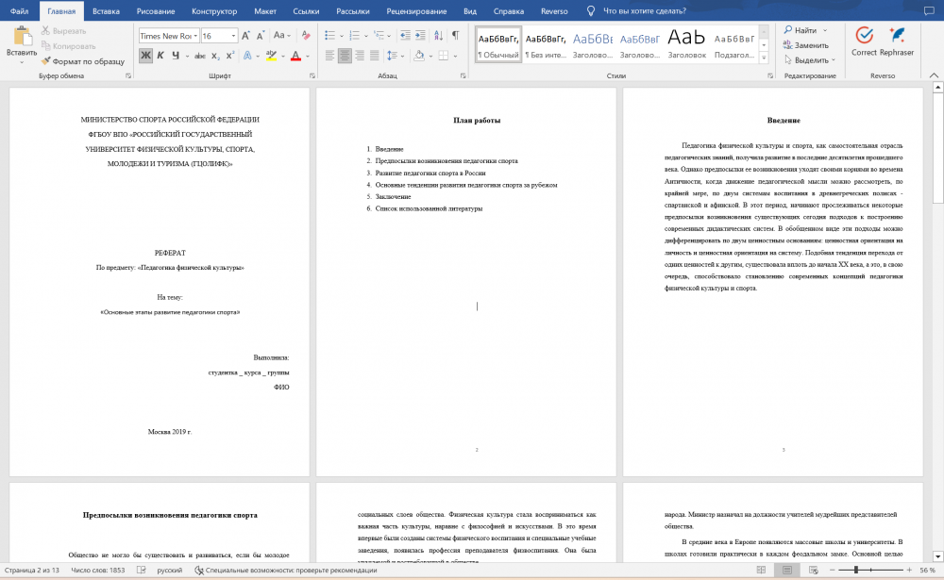Switch to the Конструктор tab
944x580 pixels.
(x=214, y=10)
